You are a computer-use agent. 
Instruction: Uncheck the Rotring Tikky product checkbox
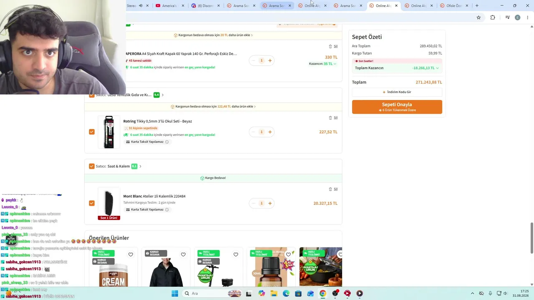click(x=92, y=132)
